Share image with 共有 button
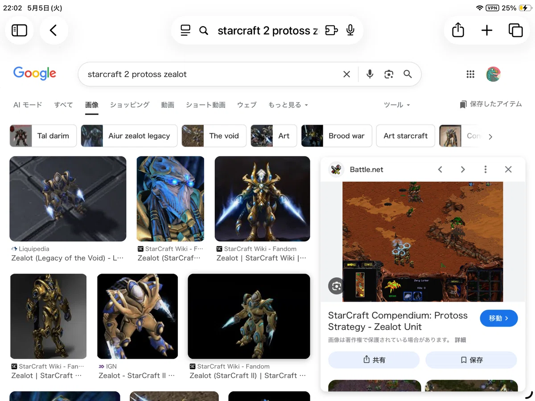The width and height of the screenshot is (535, 401). tap(374, 360)
